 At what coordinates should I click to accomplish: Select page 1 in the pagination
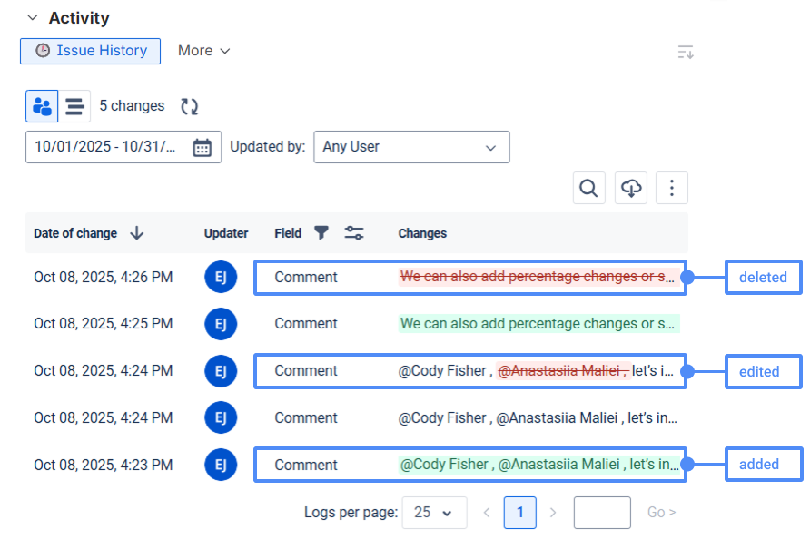[519, 513]
